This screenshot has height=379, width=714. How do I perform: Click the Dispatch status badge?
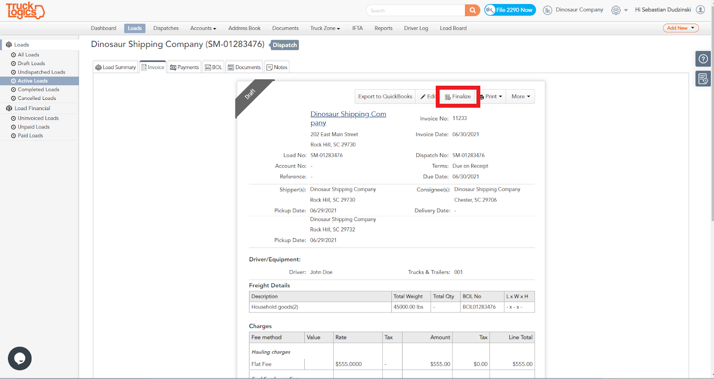coord(285,45)
